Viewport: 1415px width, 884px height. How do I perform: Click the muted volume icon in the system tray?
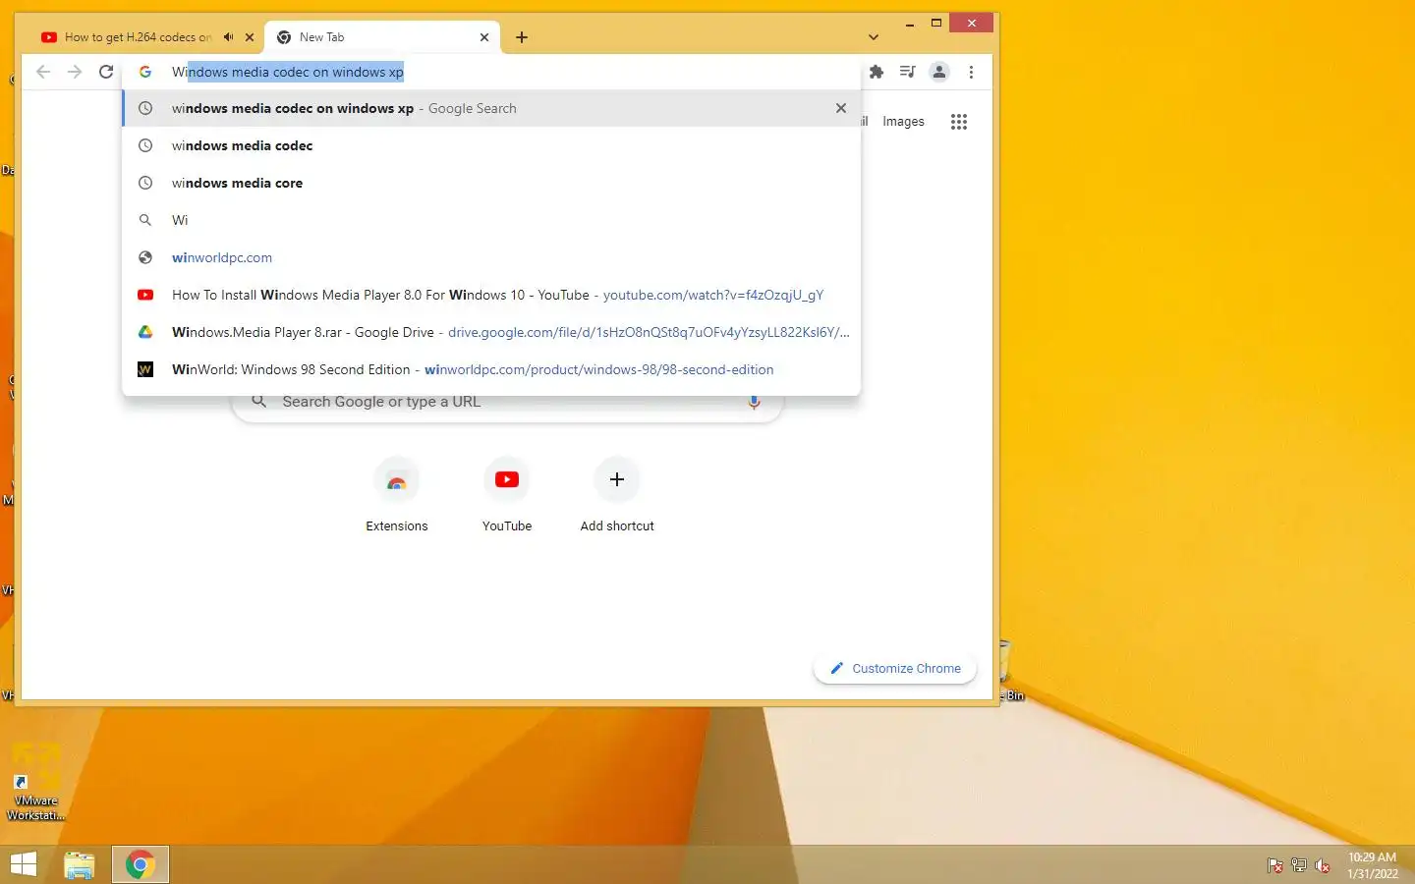click(x=1323, y=865)
